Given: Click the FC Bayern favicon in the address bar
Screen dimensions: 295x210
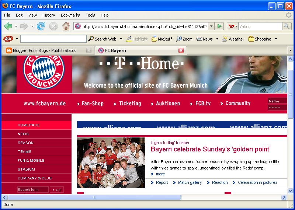Looking at the screenshot, I should pyautogui.click(x=78, y=26).
